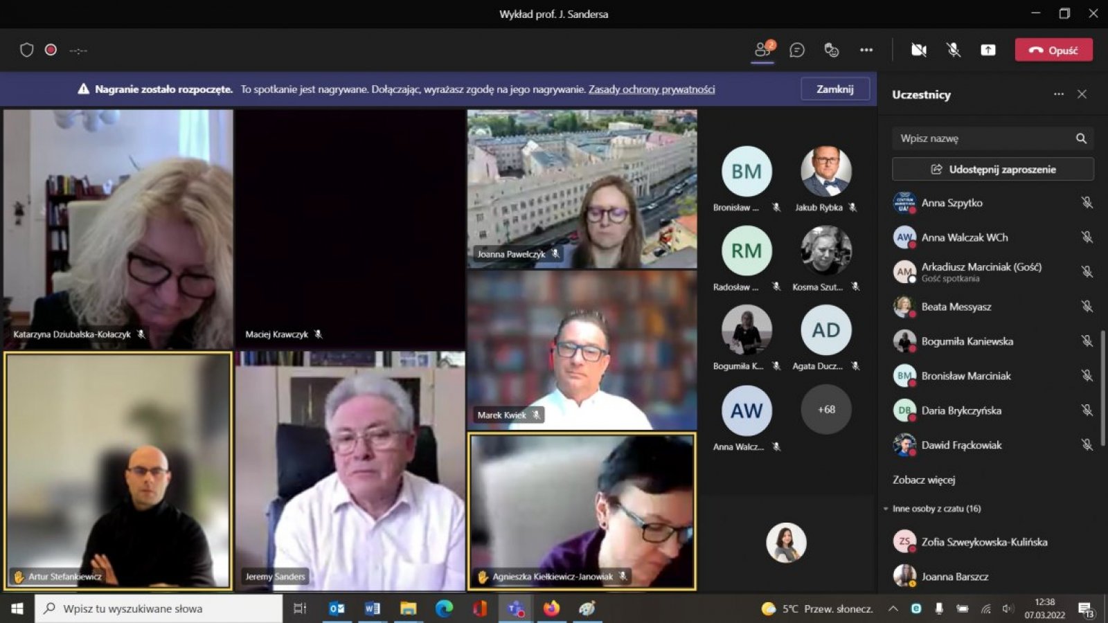Unmute your microphone in the toolbar
This screenshot has height=623, width=1108.
click(953, 50)
